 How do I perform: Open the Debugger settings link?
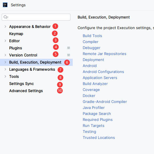(x=92, y=48)
